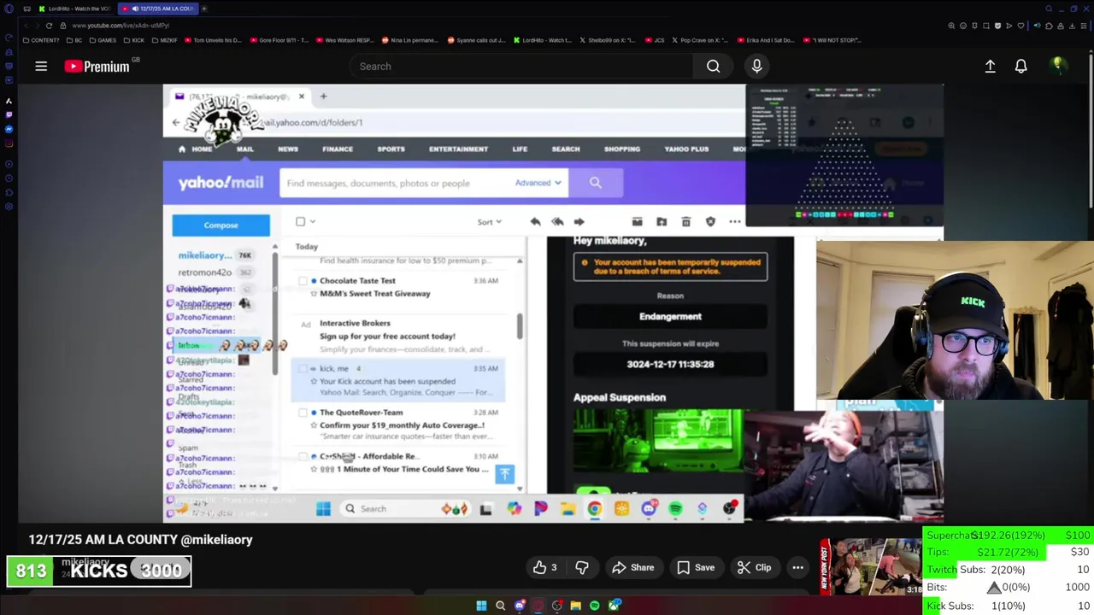This screenshot has width=1094, height=615.
Task: Open the YouTube account avatar menu
Action: point(1057,66)
